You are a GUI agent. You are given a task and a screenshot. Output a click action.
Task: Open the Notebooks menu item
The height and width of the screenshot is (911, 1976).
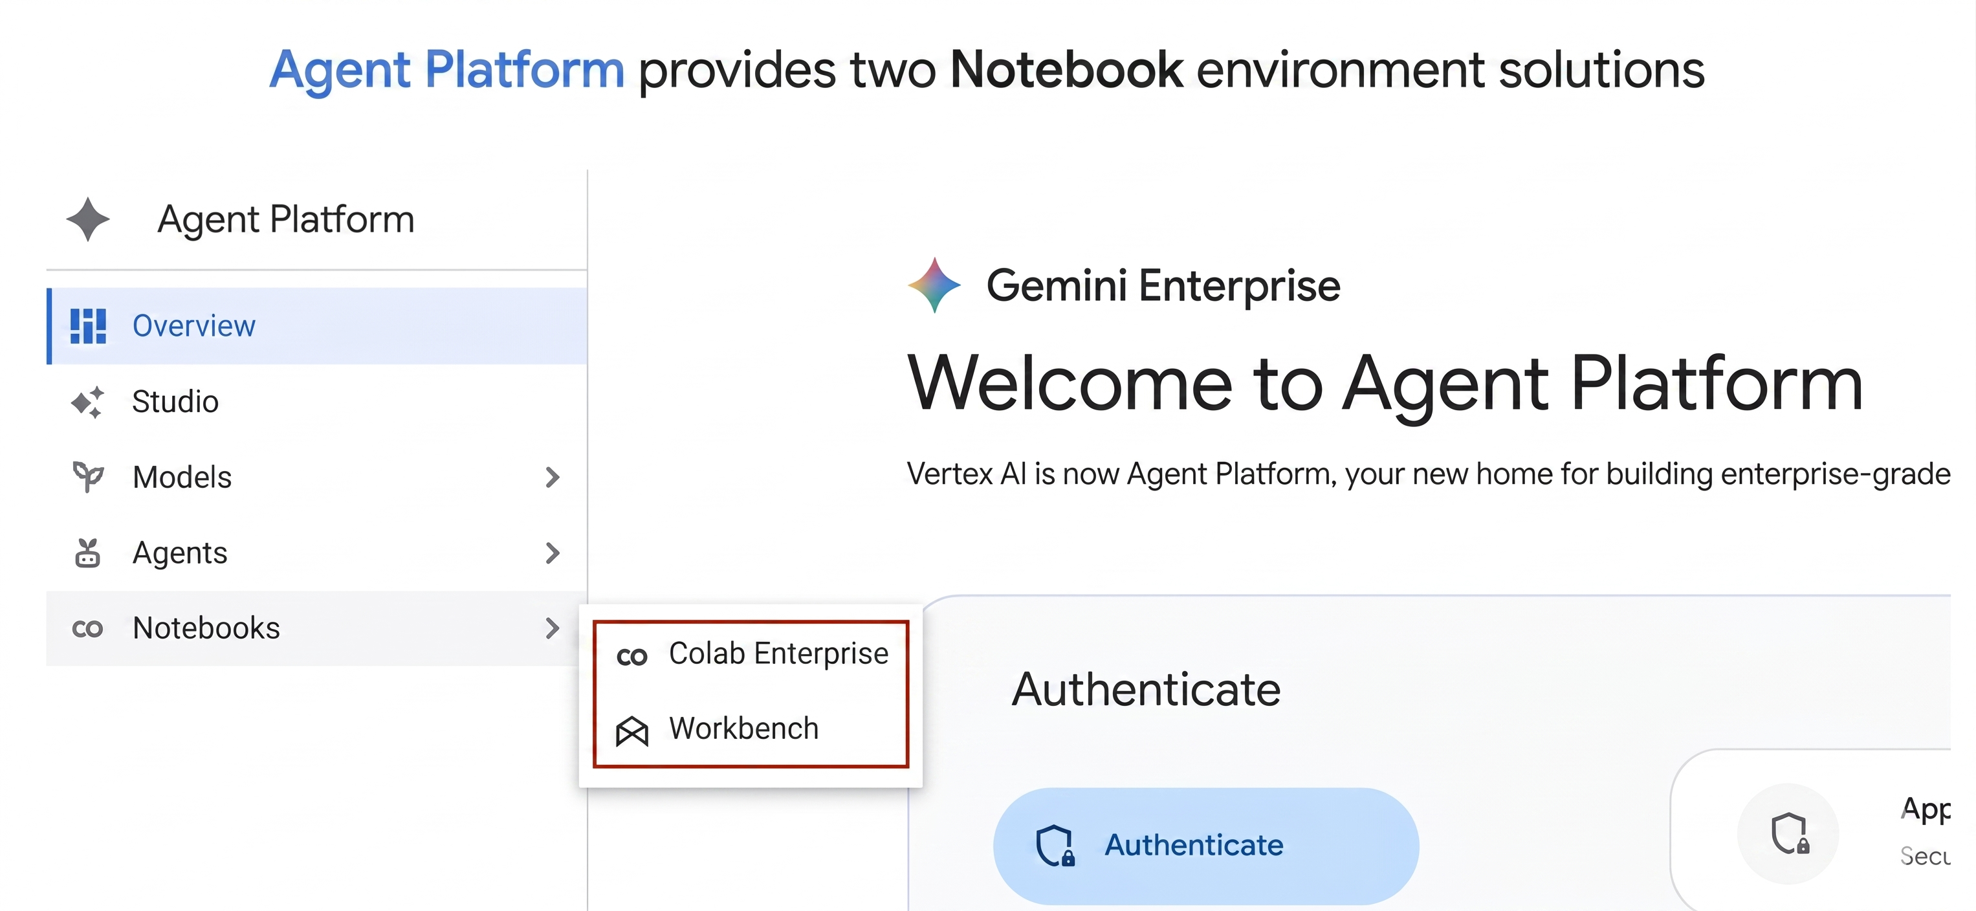317,628
